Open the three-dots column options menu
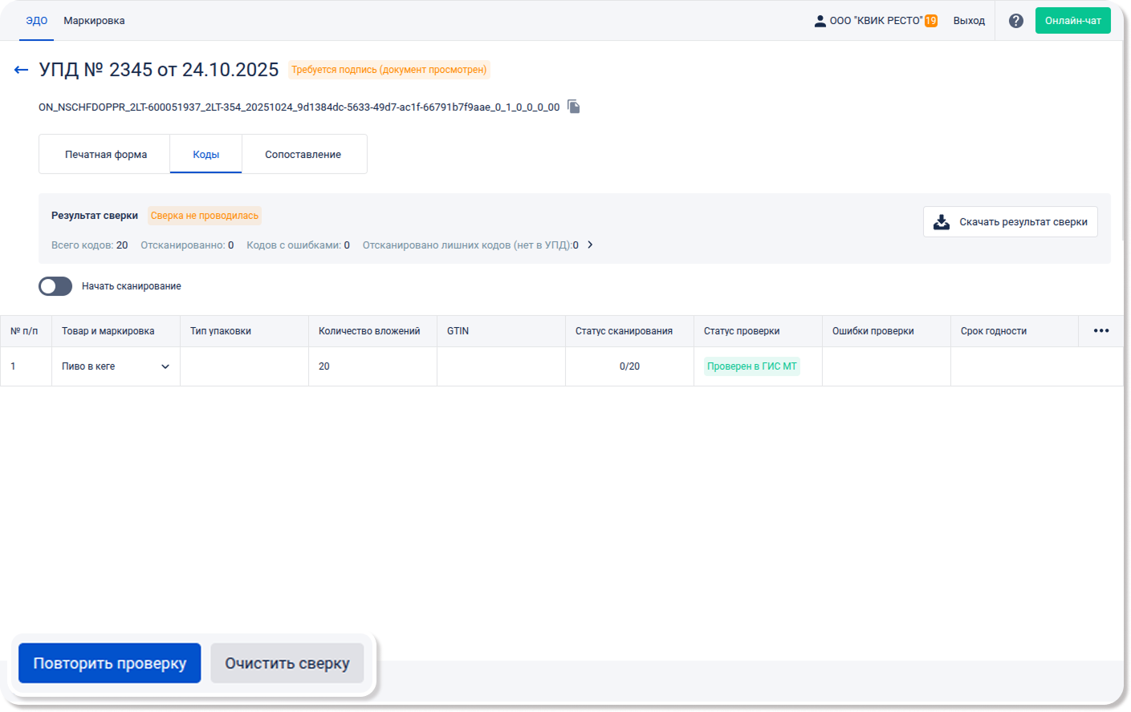 coord(1100,331)
